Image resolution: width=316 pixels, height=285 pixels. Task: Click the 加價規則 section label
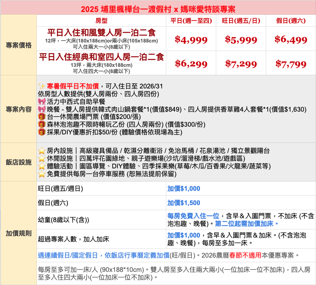pos(19,233)
